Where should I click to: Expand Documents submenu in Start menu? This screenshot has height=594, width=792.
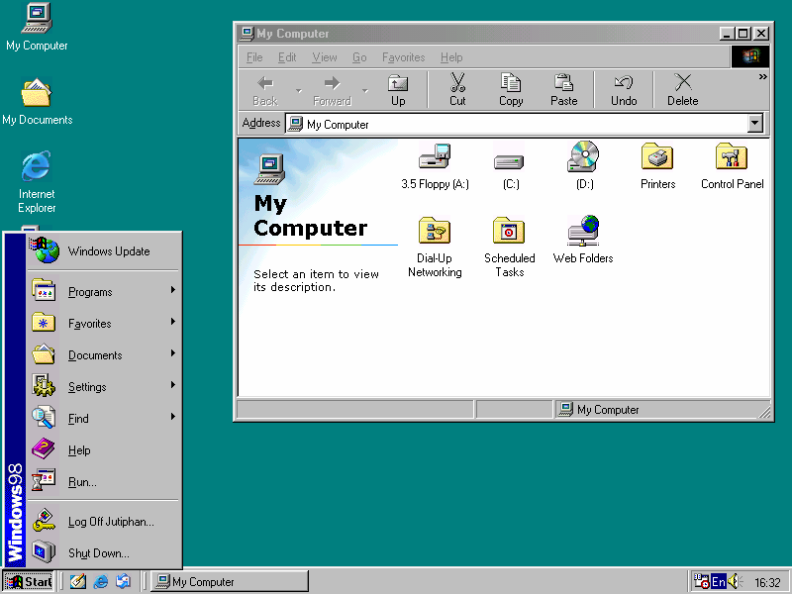(x=103, y=355)
